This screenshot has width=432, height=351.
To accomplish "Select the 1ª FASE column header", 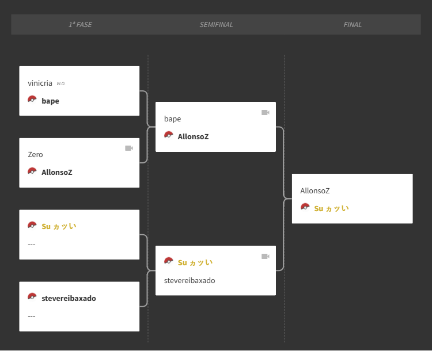I will coord(80,25).
